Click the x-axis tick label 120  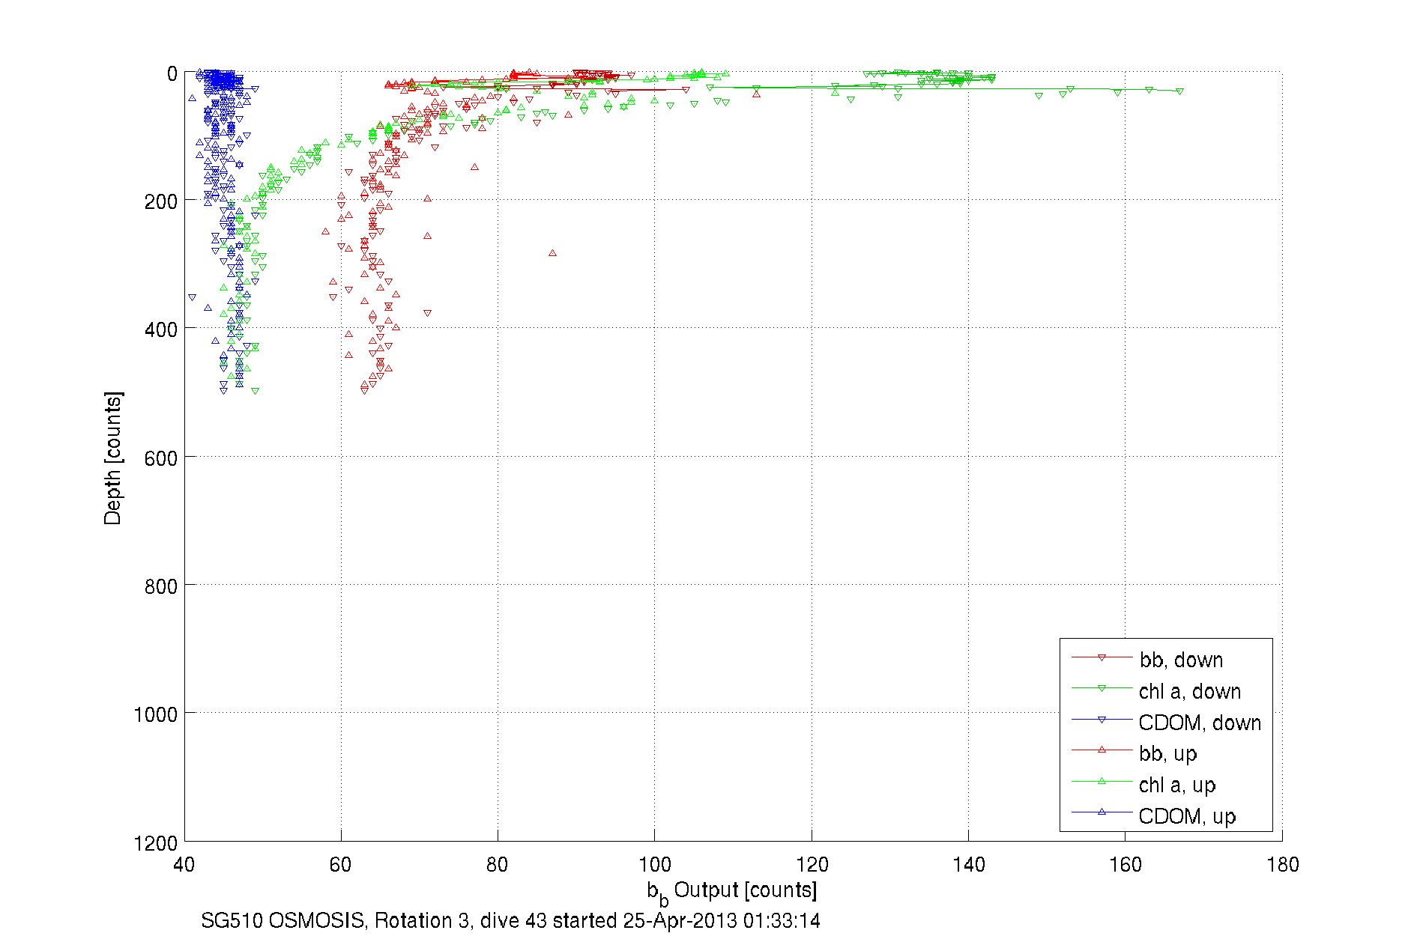pos(812,865)
